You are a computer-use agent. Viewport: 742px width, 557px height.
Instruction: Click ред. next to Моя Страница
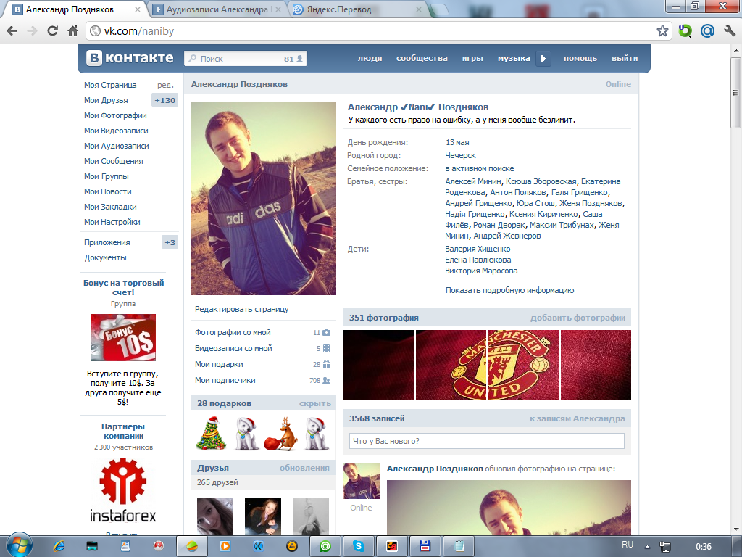pos(165,86)
